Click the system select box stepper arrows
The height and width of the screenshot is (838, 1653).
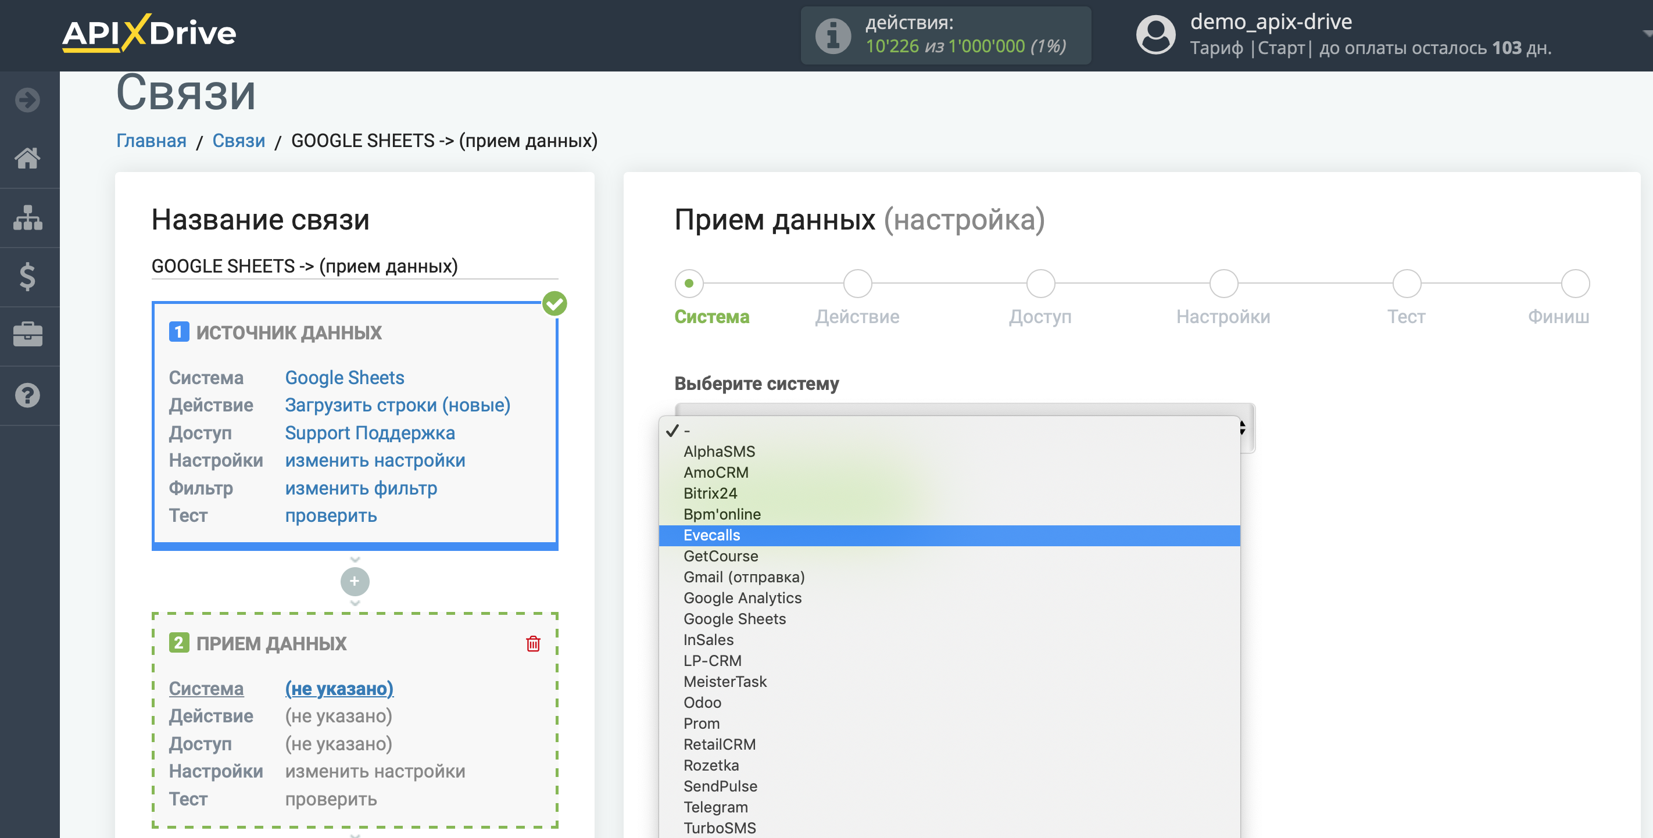point(1243,427)
